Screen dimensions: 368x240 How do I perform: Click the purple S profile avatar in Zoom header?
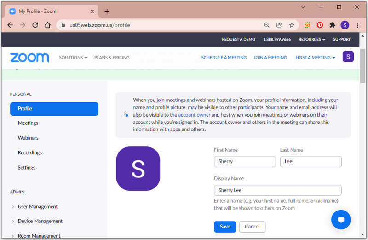[348, 57]
